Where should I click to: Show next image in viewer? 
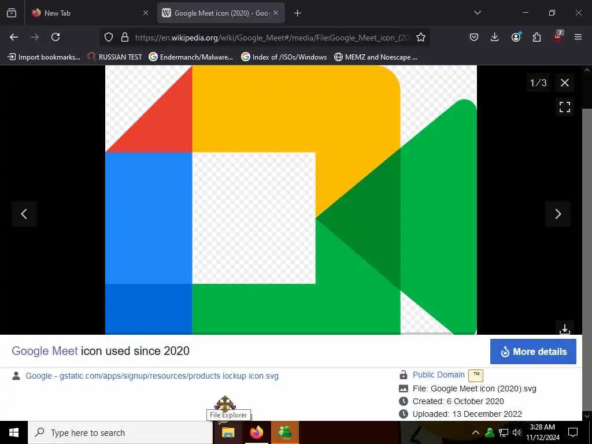[558, 214]
